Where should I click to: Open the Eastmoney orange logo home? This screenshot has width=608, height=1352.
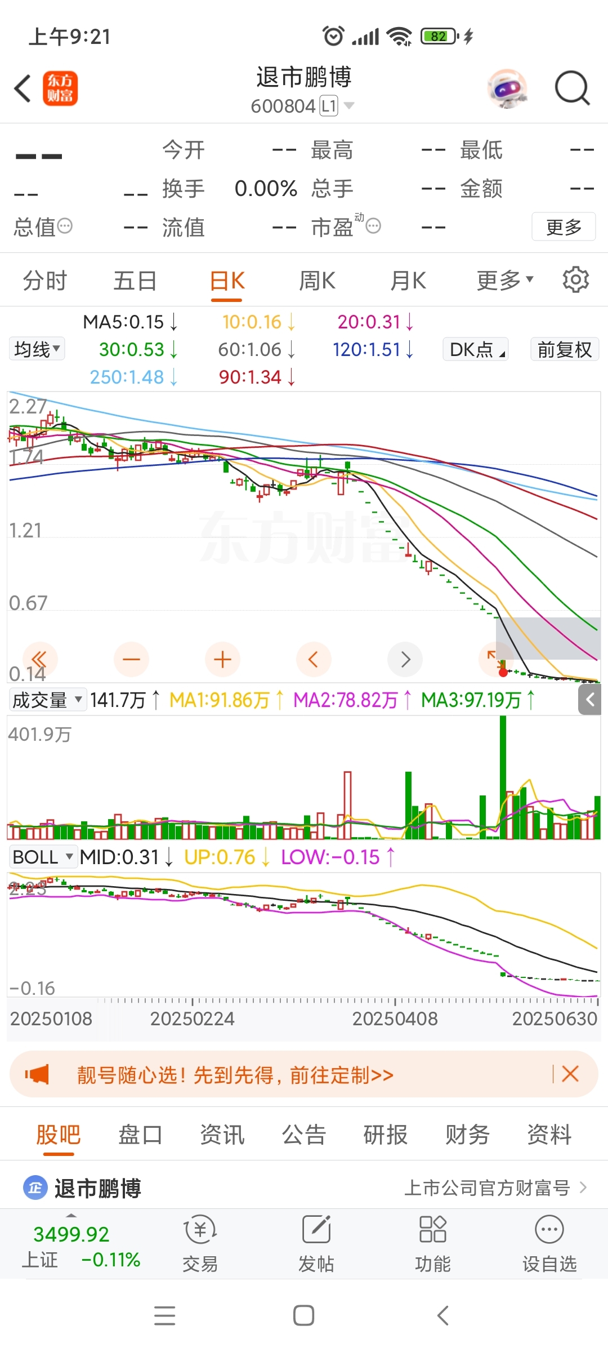[60, 89]
